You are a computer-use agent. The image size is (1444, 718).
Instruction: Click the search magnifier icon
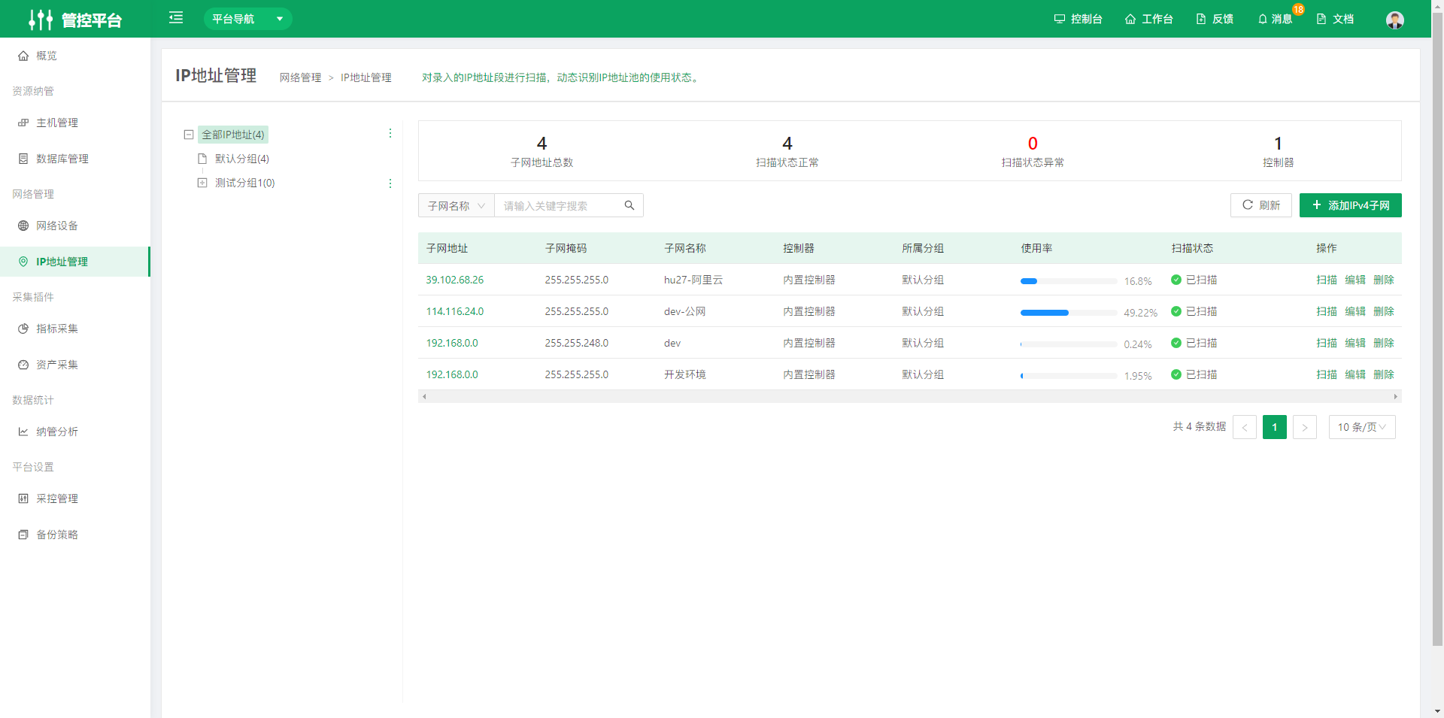pyautogui.click(x=629, y=205)
